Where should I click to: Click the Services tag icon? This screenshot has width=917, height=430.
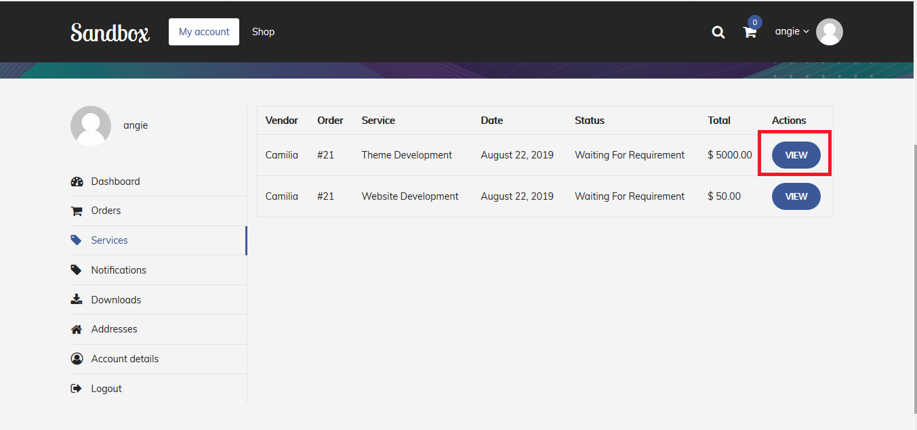click(77, 240)
